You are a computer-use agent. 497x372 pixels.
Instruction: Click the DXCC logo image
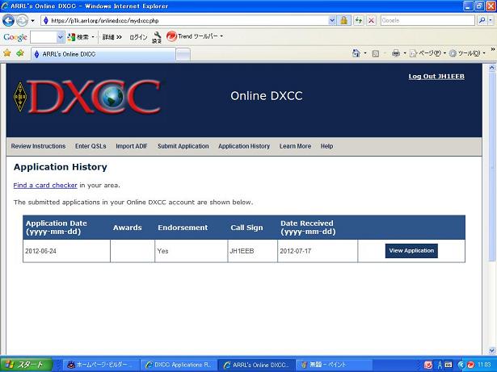click(87, 97)
